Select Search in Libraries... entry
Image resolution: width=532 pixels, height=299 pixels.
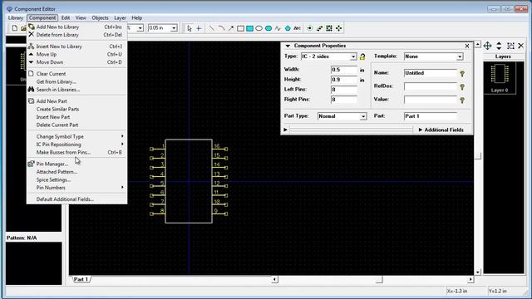(x=76, y=90)
